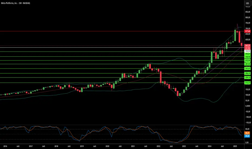The width and height of the screenshot is (252, 149).
Task: Click the 2016 label on time axis
Action: pyautogui.click(x=5, y=146)
